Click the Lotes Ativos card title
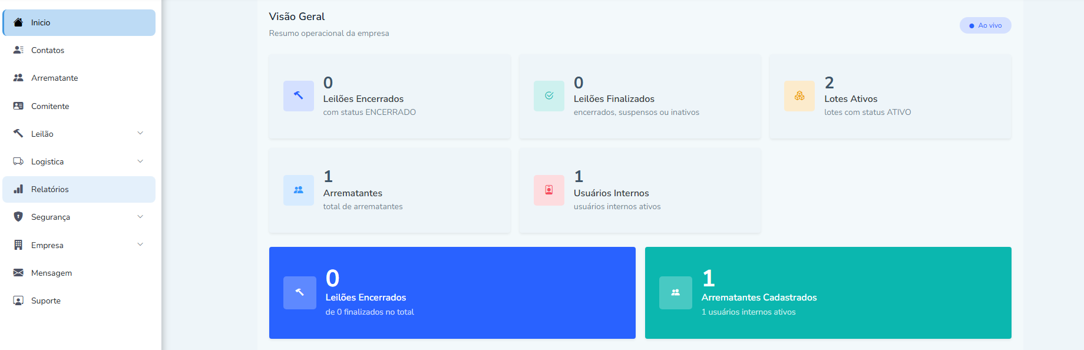The height and width of the screenshot is (350, 1084). coord(851,99)
